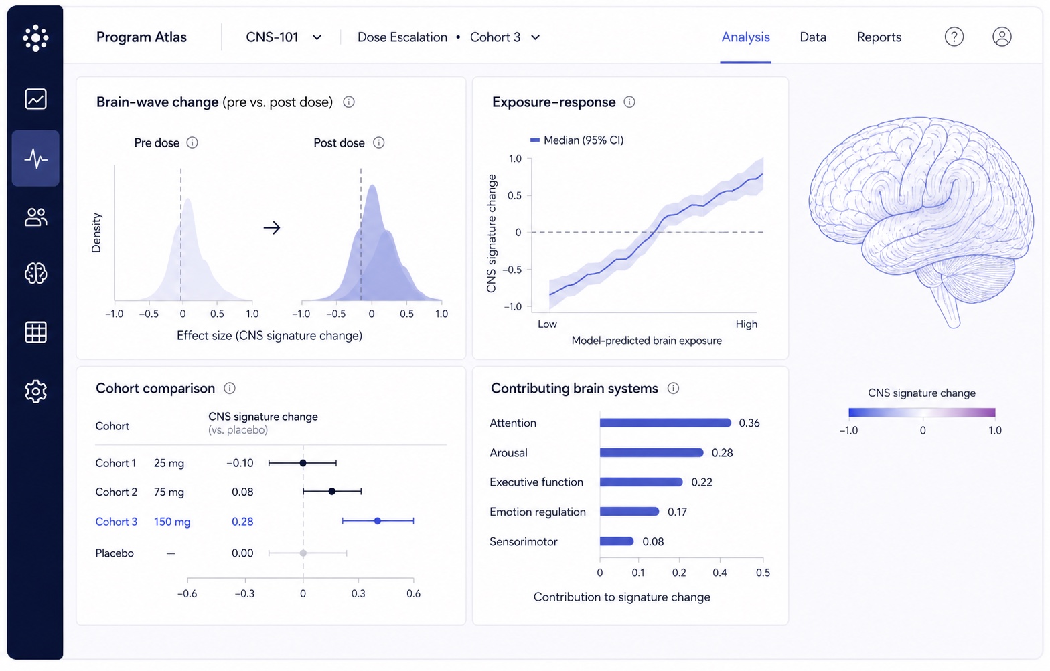
Task: Click the Cohort column header
Action: pos(112,426)
